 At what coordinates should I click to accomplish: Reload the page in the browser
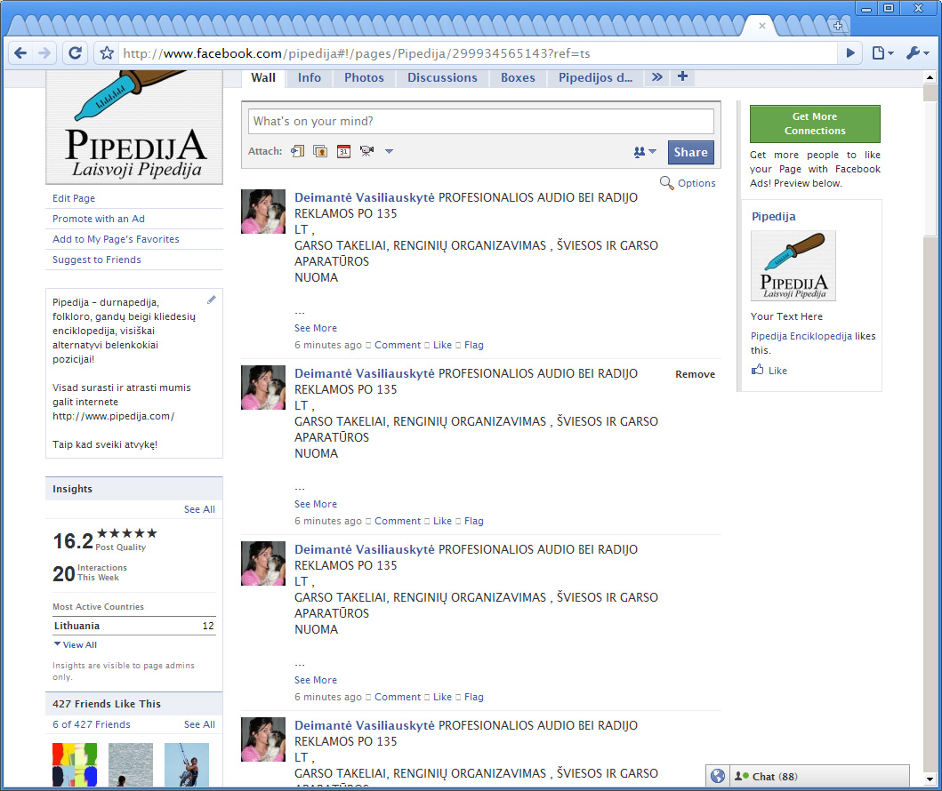pyautogui.click(x=76, y=53)
